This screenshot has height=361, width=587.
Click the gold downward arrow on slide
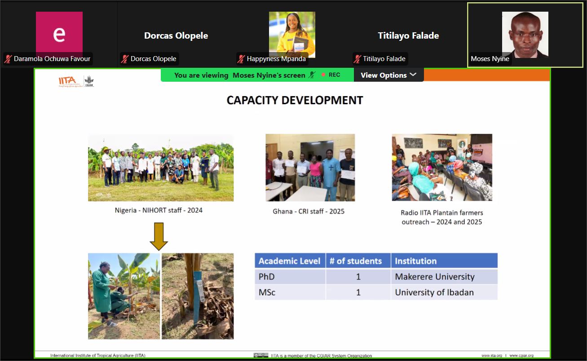(159, 236)
